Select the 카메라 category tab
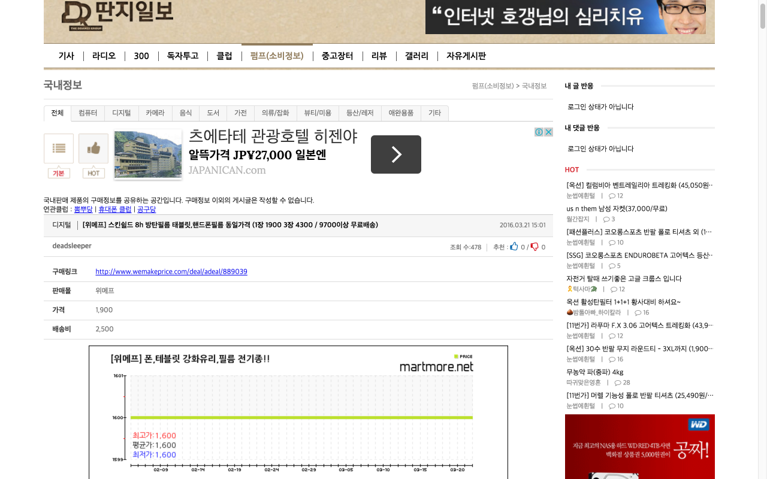Viewport: 767px width, 479px height. tap(155, 113)
